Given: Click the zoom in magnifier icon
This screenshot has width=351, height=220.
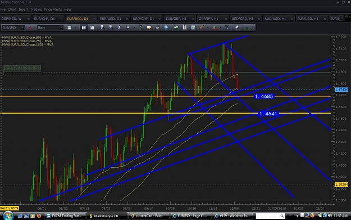Looking at the screenshot, I should click(x=102, y=28).
